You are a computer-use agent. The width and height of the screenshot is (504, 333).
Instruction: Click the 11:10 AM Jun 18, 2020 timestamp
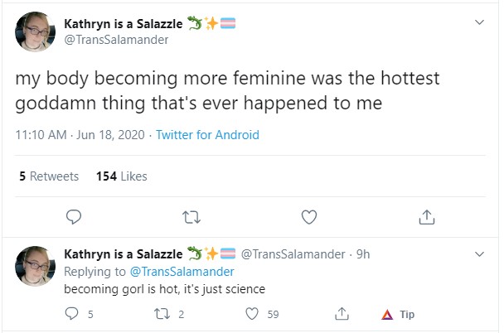[x=80, y=135]
